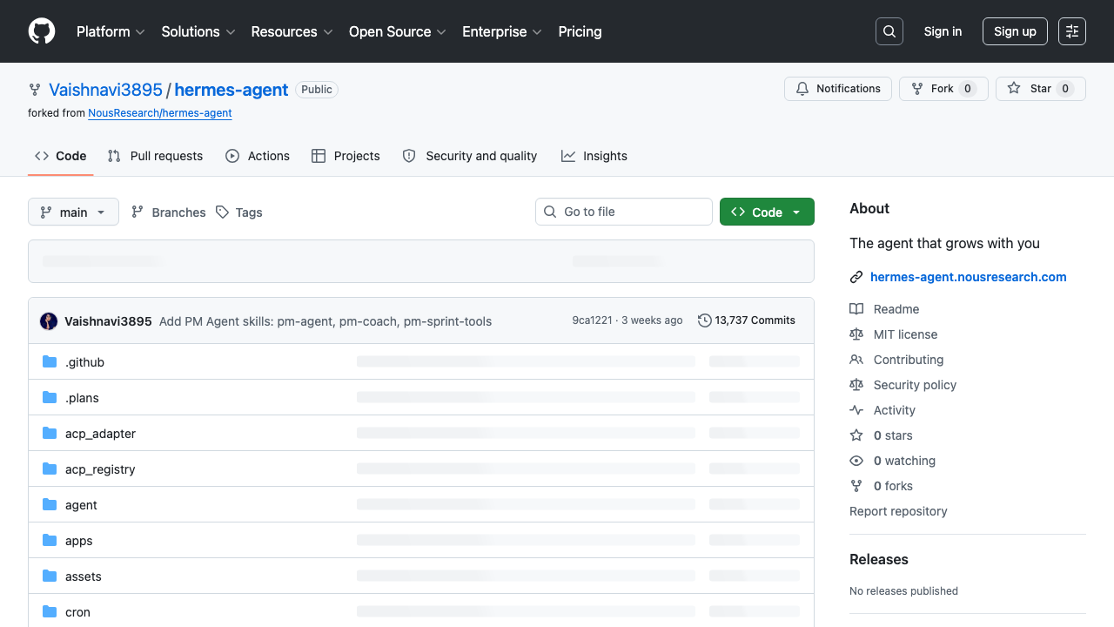1114x627 pixels.
Task: Open the 13,737 Commits history
Action: 747,320
